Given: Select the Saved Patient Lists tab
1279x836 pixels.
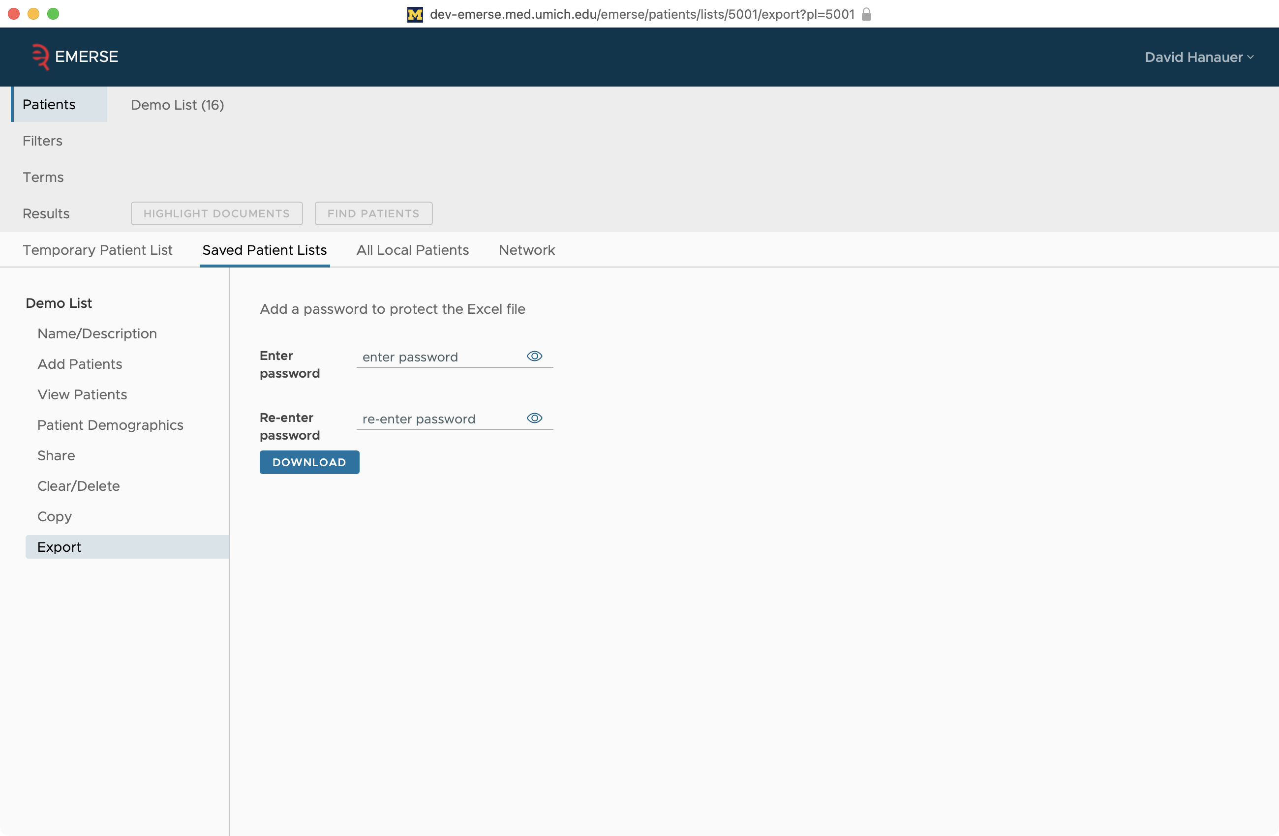Looking at the screenshot, I should point(264,250).
